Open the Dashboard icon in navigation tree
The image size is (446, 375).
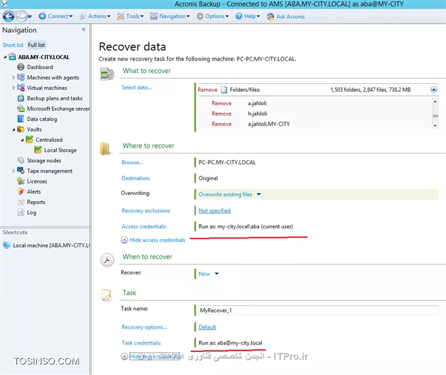click(x=21, y=67)
